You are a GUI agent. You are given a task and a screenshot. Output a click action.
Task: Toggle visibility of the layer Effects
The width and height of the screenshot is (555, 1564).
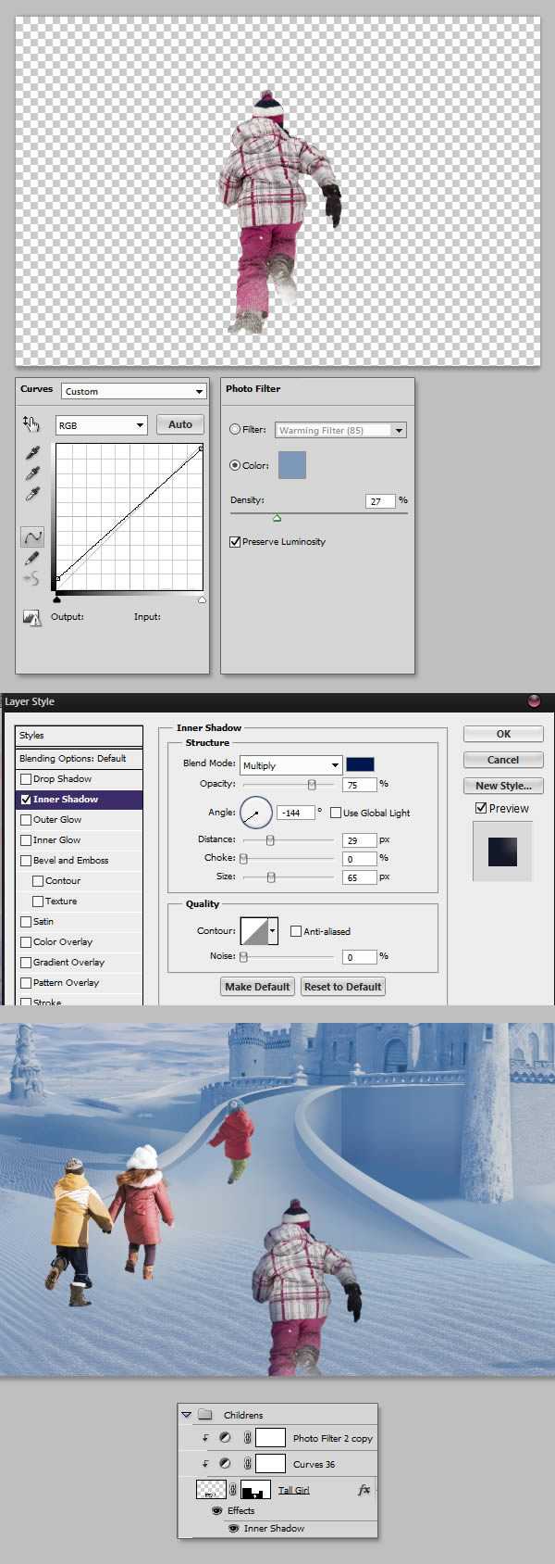pos(217,1510)
